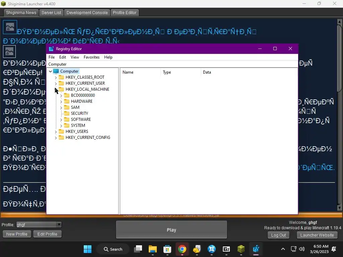Open Registry Editor Help menu
This screenshot has height=257, width=343.
[108, 57]
